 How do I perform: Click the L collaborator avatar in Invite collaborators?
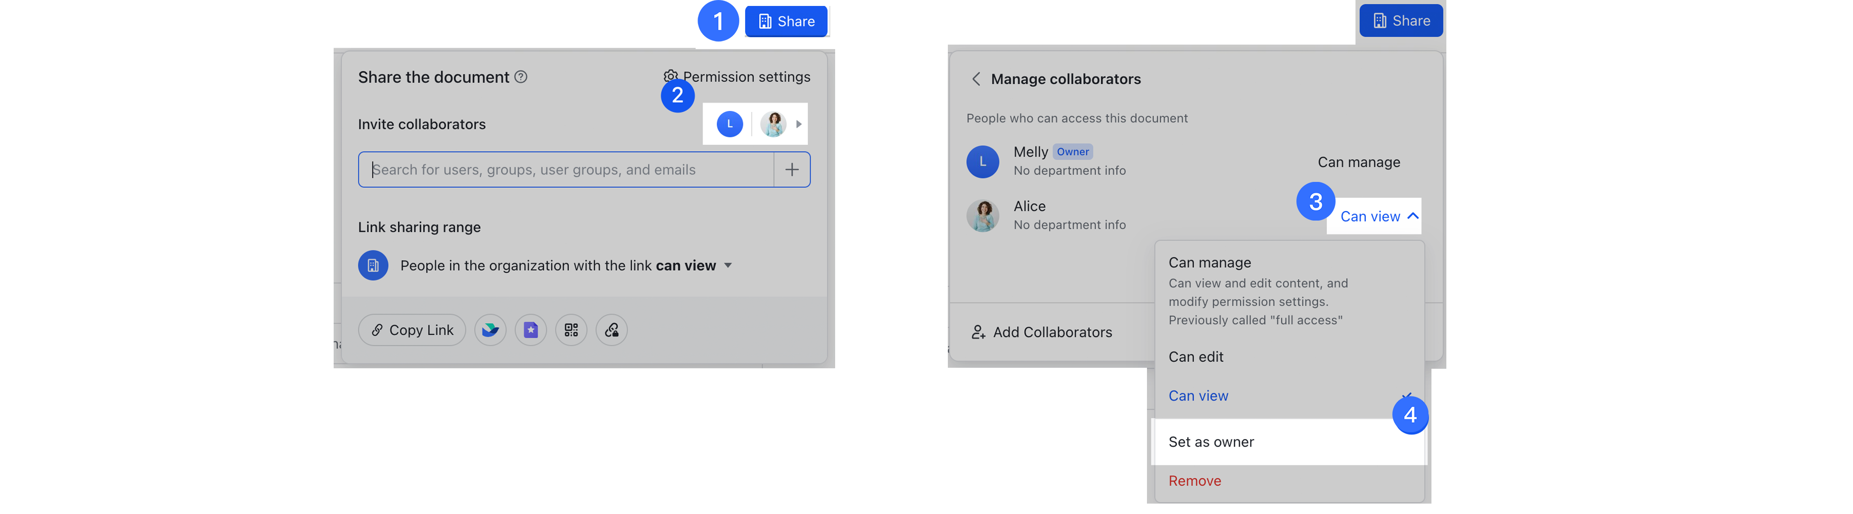click(729, 124)
